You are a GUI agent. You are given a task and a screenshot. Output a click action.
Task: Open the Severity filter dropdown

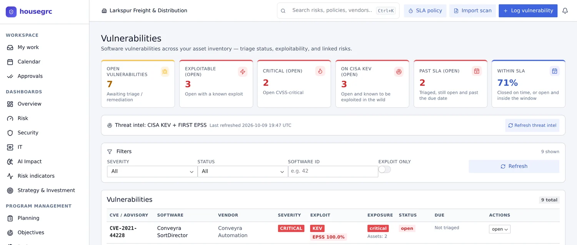click(152, 171)
